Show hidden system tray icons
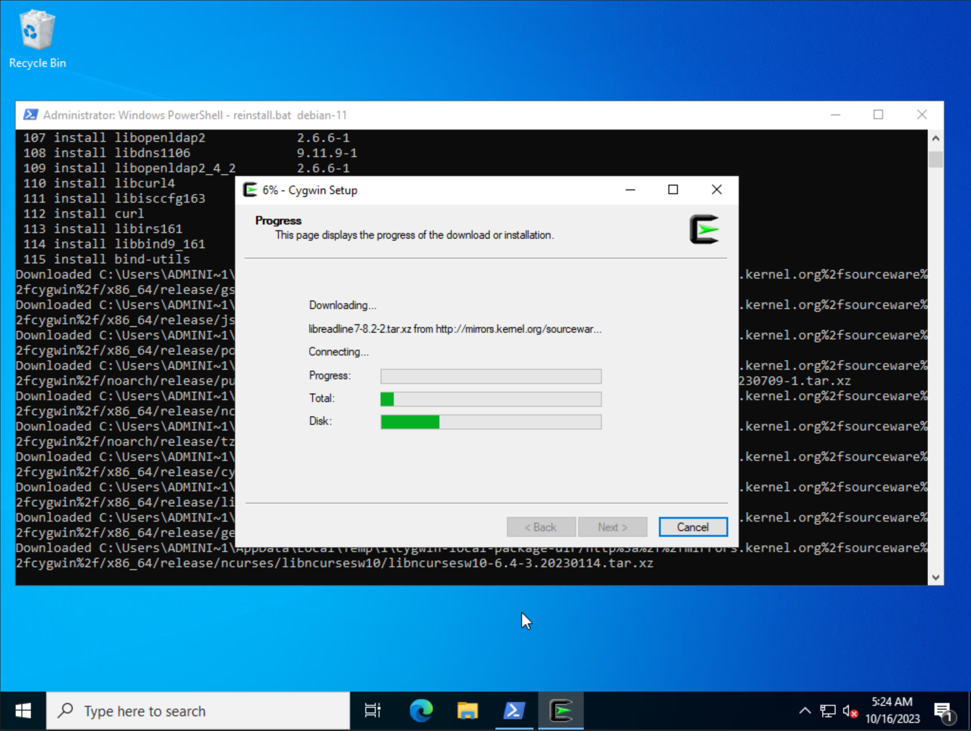The image size is (971, 731). pyautogui.click(x=805, y=711)
